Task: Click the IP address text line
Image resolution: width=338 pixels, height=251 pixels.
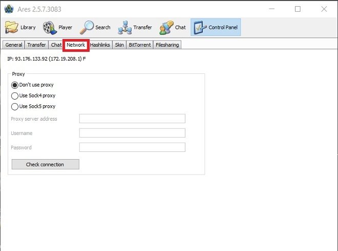Action: point(46,59)
